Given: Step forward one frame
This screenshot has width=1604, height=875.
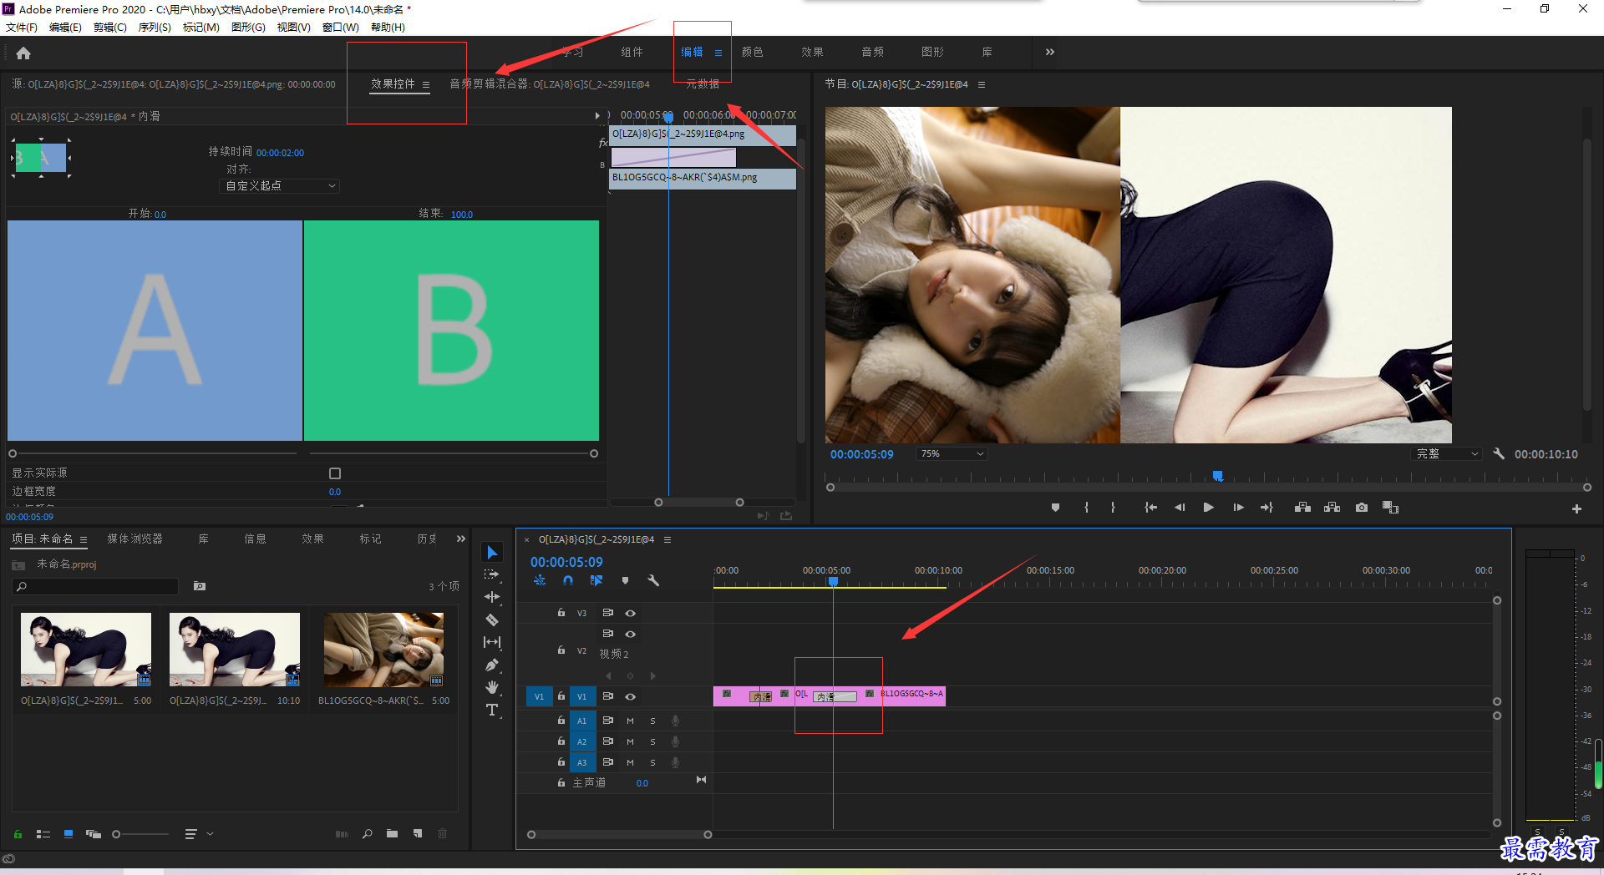Looking at the screenshot, I should click(x=1238, y=508).
